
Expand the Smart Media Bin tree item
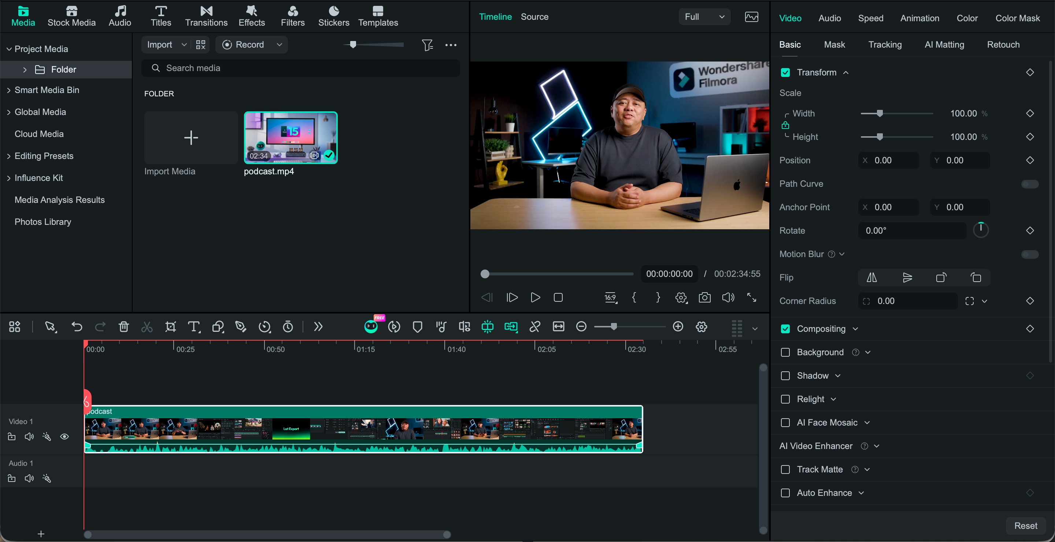(8, 90)
